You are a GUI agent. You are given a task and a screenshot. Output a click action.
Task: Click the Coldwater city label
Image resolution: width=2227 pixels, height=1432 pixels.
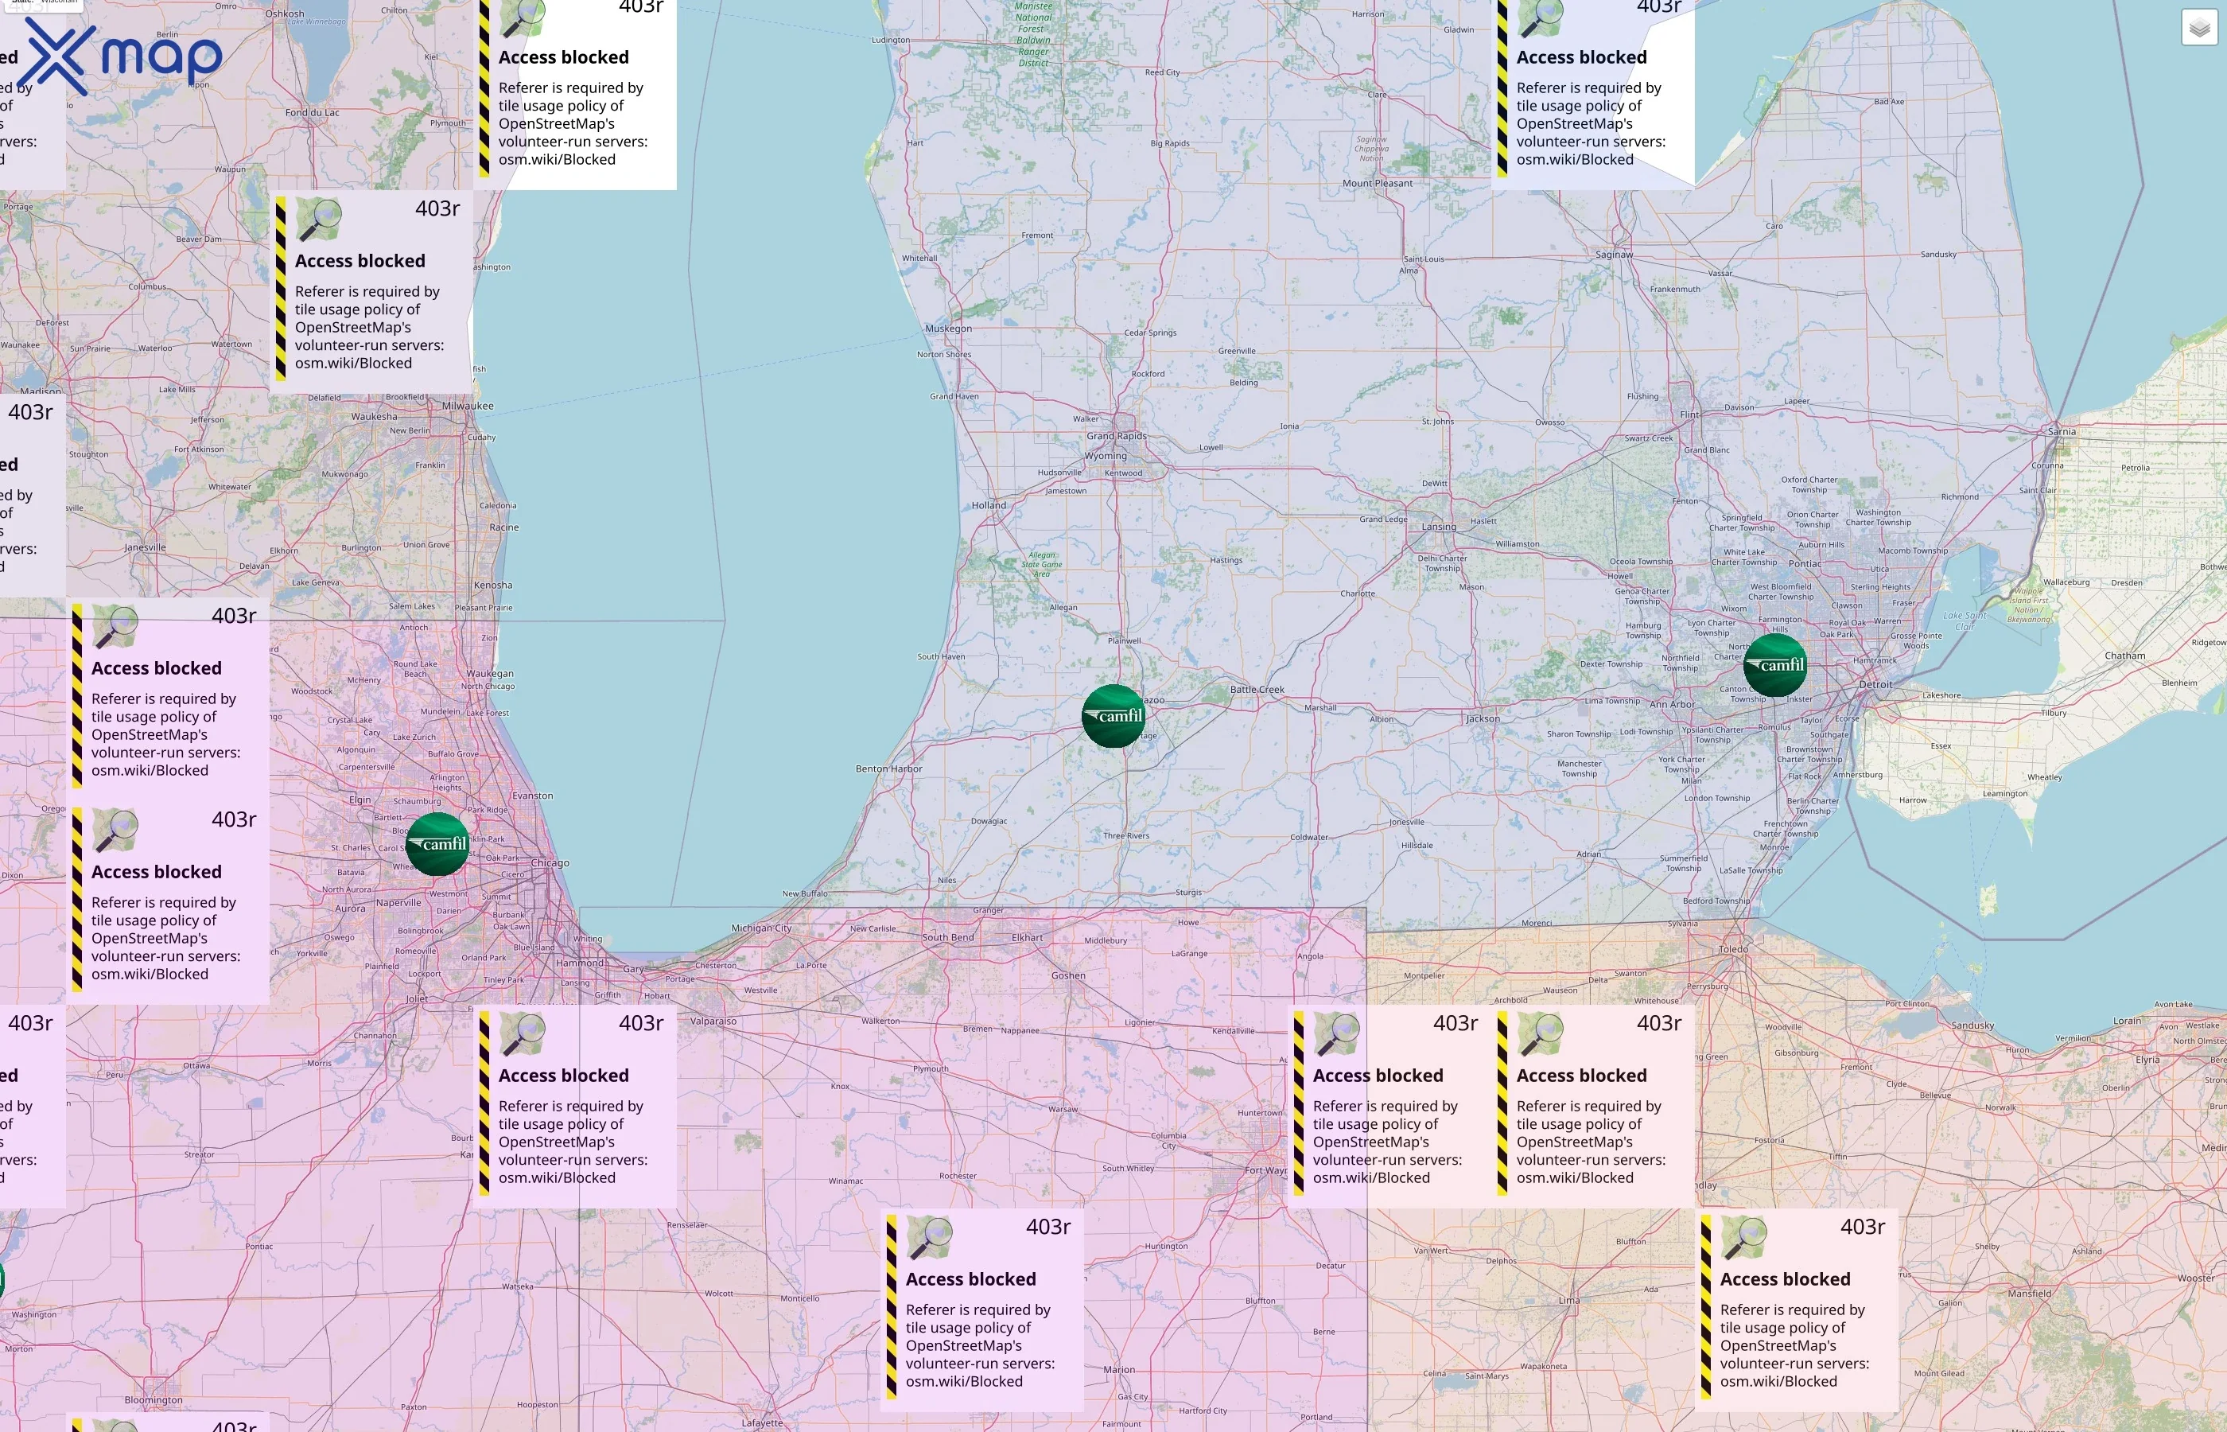1308,837
